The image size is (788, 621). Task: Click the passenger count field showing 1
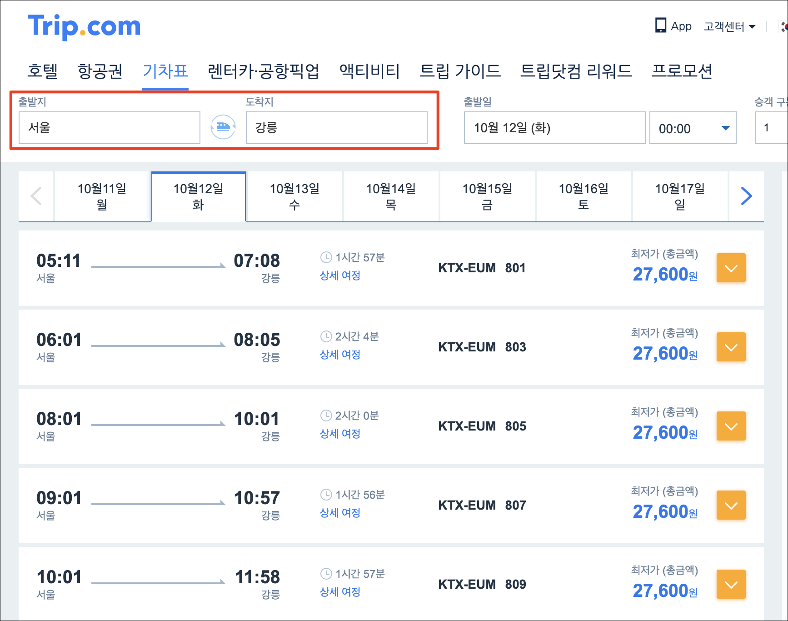pos(771,128)
